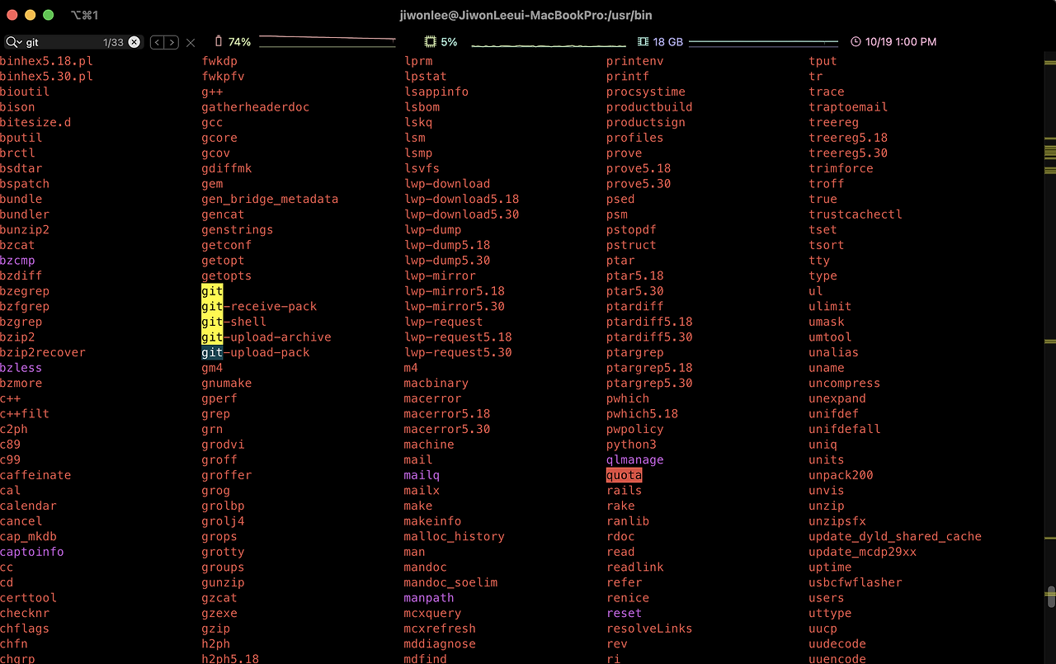The image size is (1056, 664).
Task: Click the "manpath" entry
Action: [429, 598]
